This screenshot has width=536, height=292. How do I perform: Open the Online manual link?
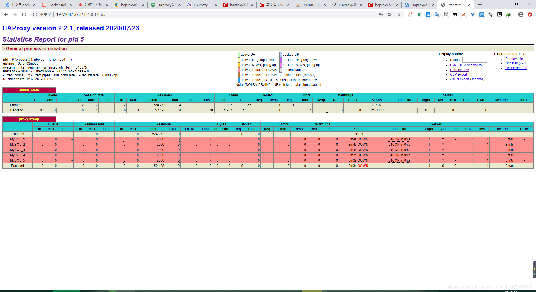point(516,68)
